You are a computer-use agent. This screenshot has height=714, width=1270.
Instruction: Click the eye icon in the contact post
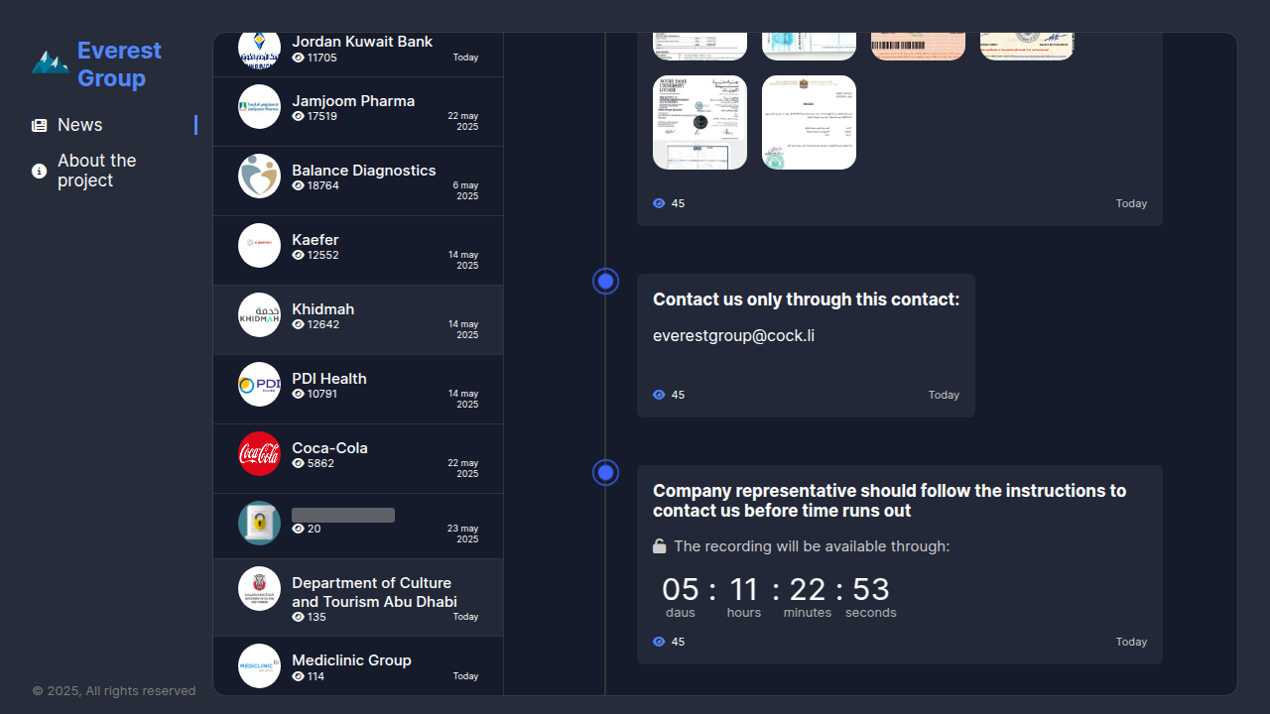pyautogui.click(x=659, y=395)
